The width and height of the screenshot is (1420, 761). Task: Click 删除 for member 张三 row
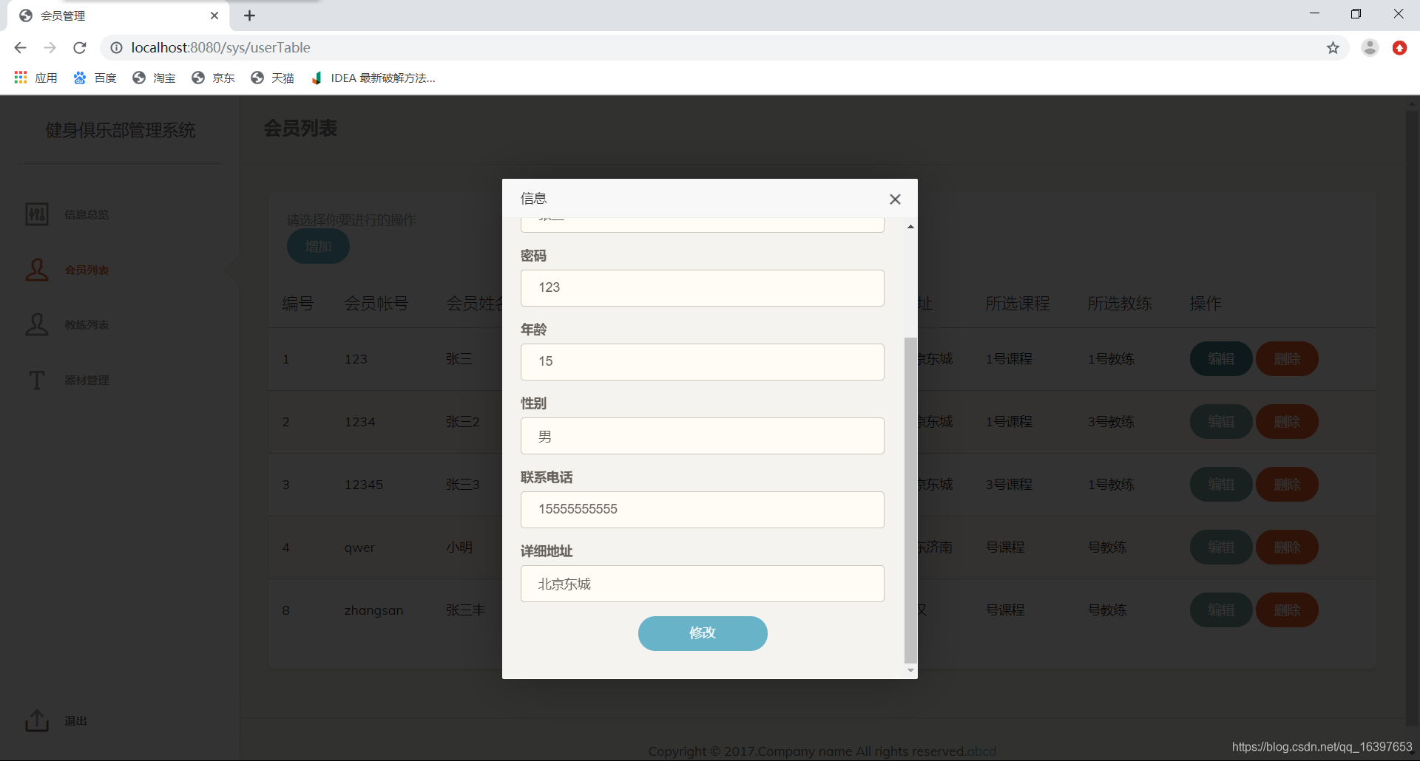1287,359
